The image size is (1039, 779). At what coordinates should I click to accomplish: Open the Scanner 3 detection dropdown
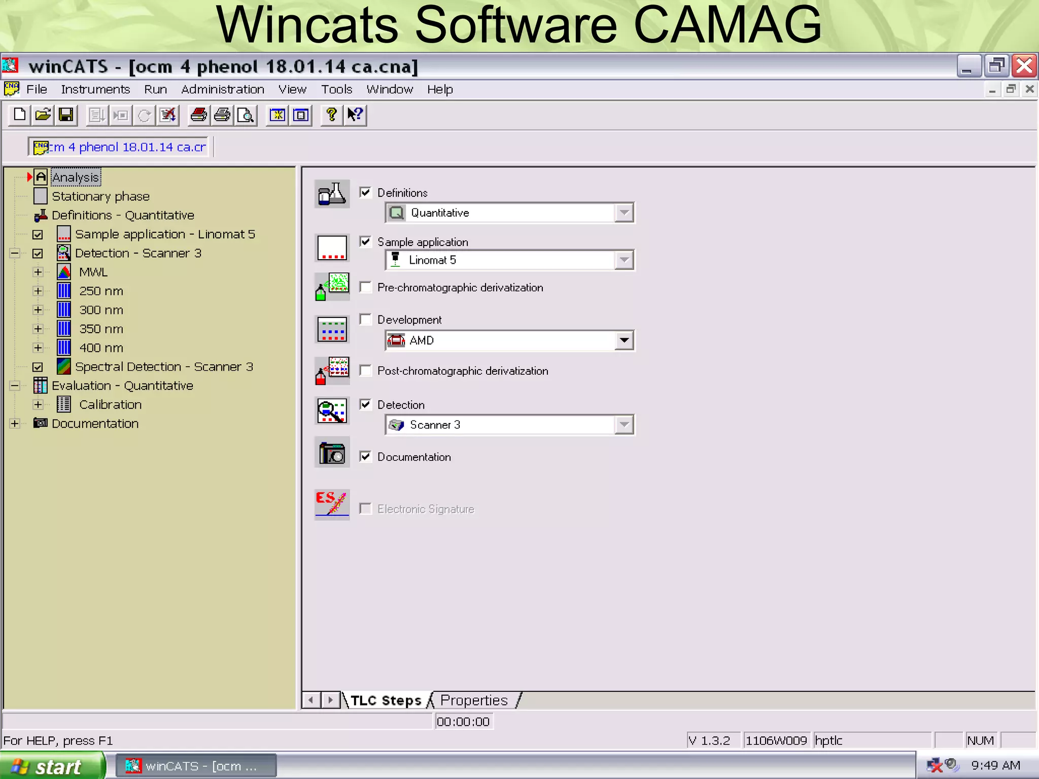point(624,425)
